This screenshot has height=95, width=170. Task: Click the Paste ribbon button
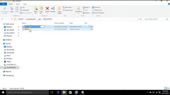[x=17, y=9]
